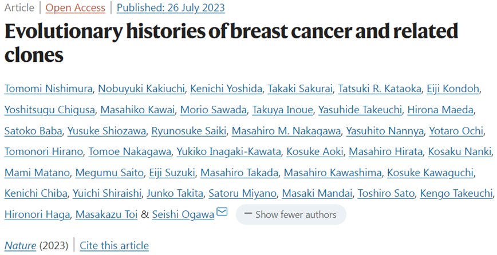This screenshot has height=255, width=497.
Task: Click Masakazu Toi author link
Action: [107, 214]
